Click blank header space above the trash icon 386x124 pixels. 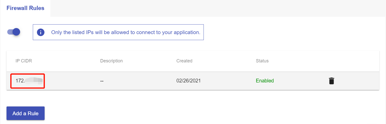pos(331,61)
